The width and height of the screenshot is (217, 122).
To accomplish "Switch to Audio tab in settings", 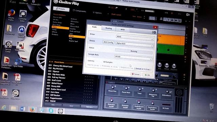I will [94, 27].
